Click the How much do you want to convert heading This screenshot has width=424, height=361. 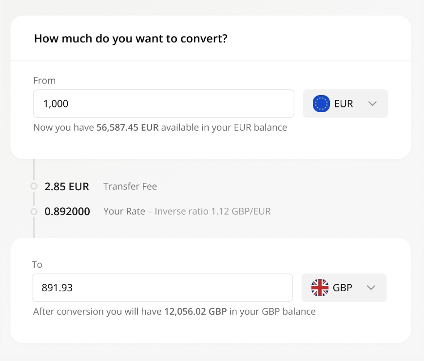(x=131, y=39)
